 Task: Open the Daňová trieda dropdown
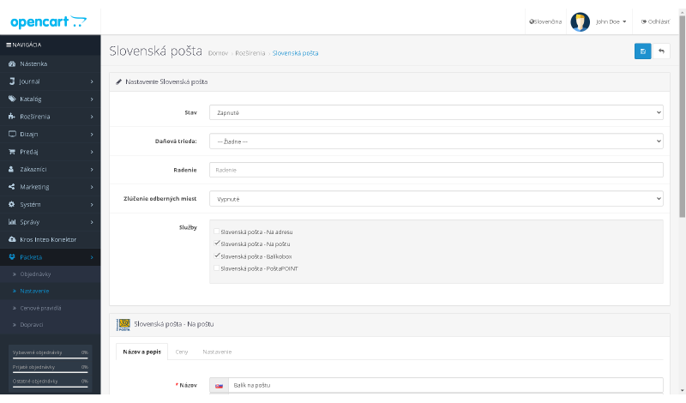coord(436,141)
